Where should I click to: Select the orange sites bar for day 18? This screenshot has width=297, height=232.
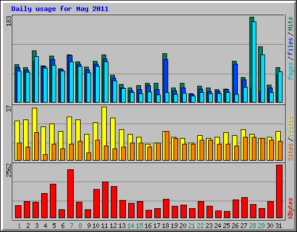tap(167, 146)
